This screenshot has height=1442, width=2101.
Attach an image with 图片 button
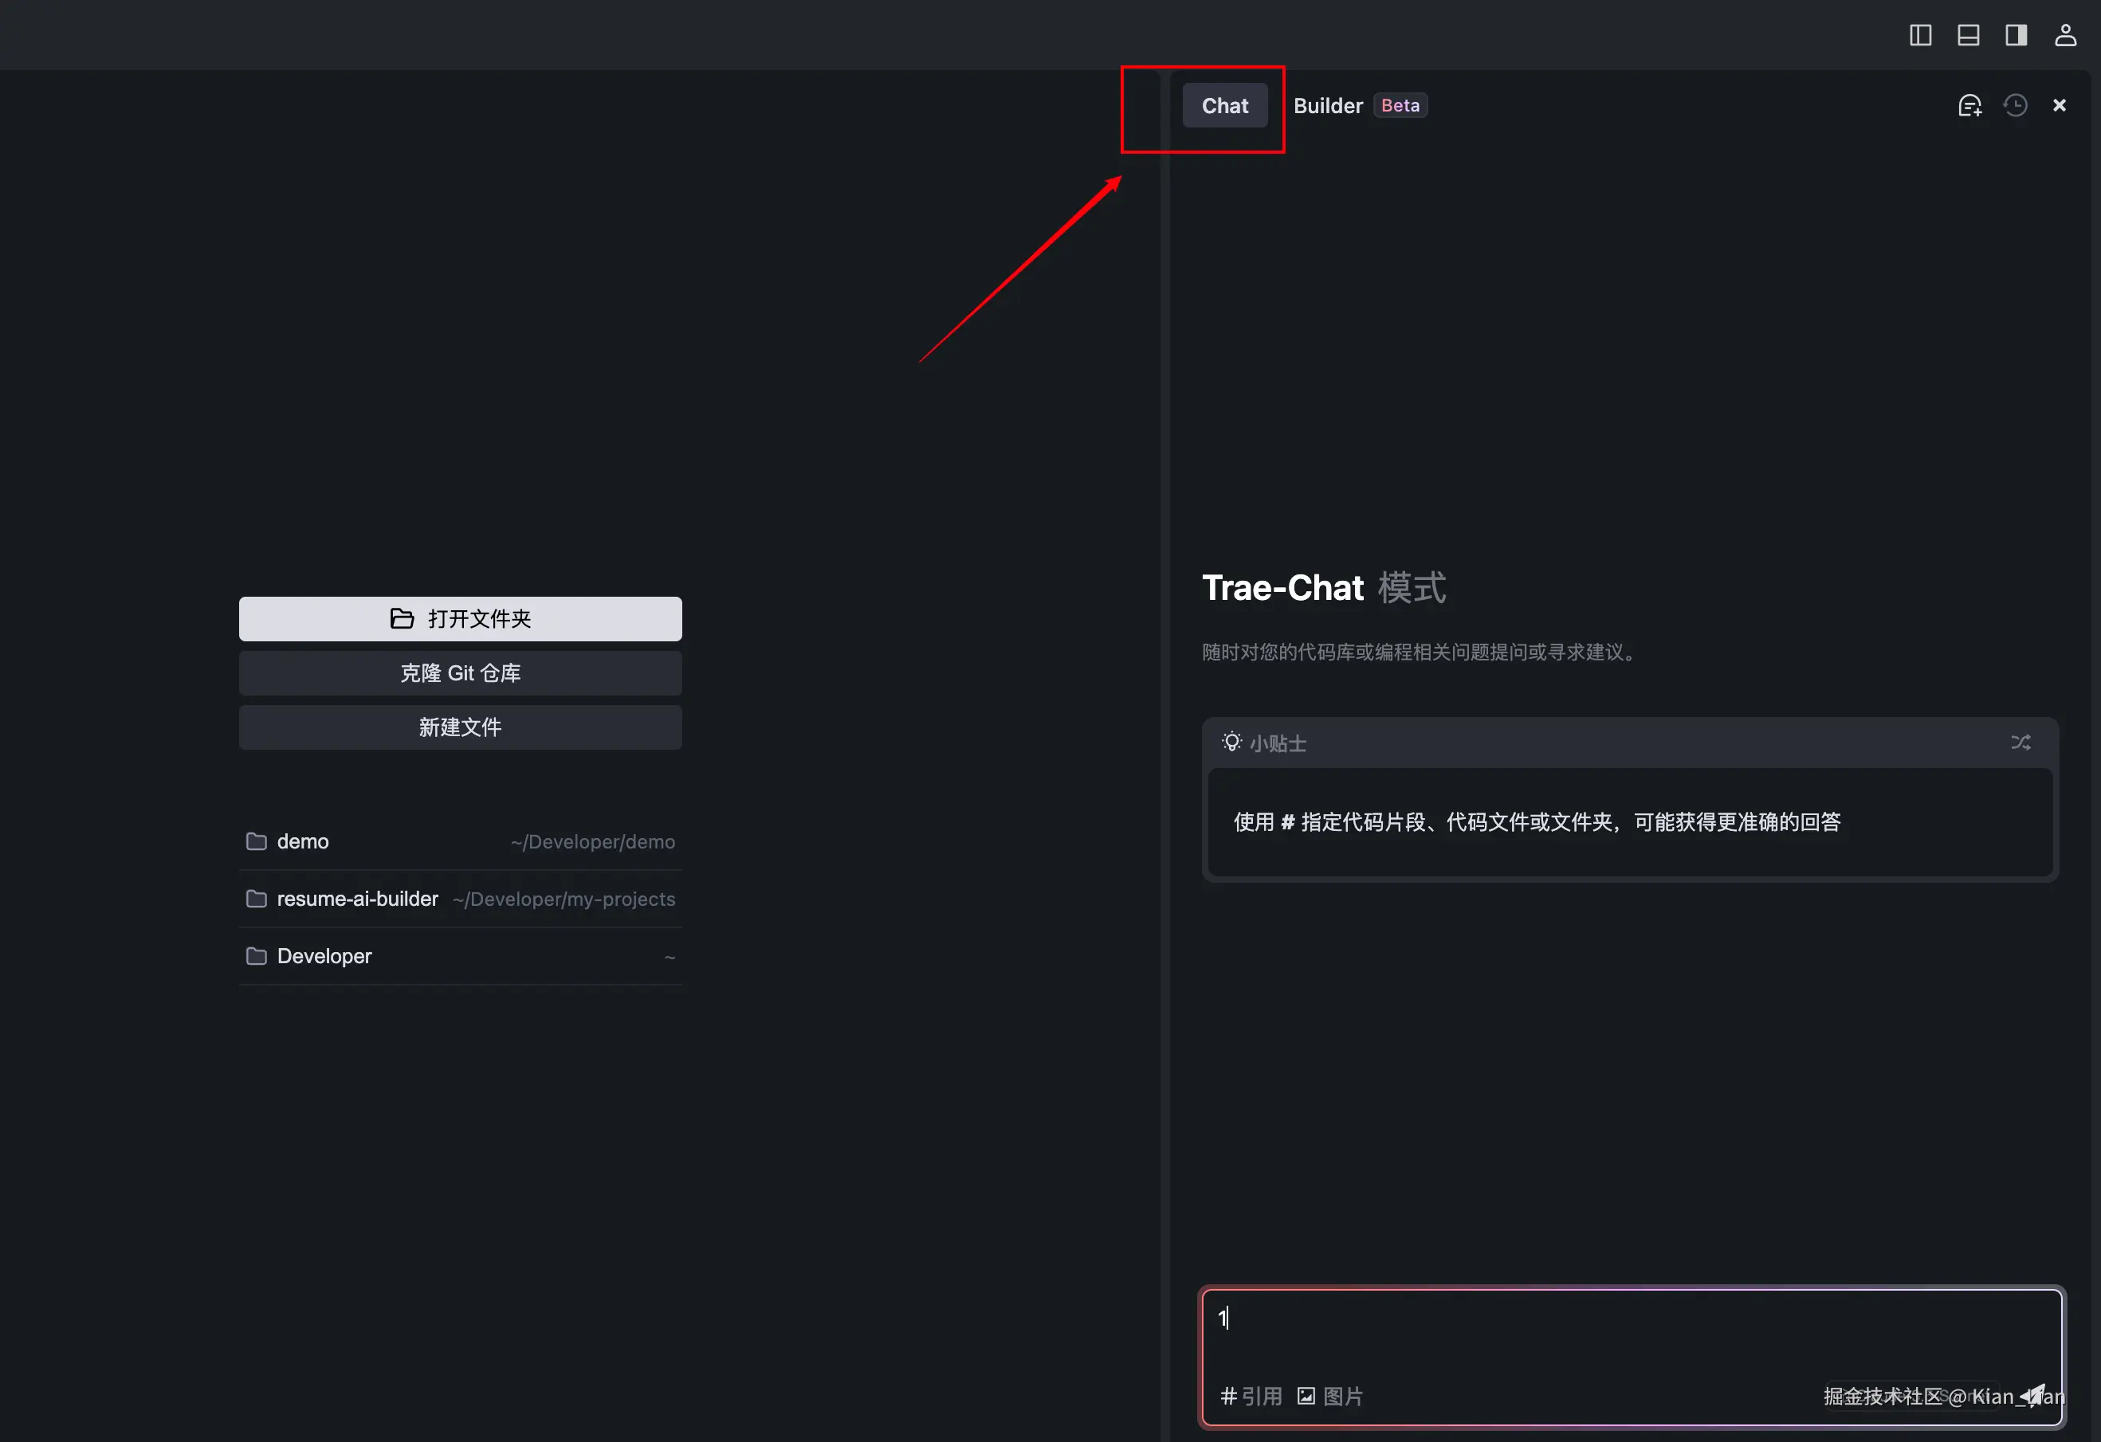(x=1329, y=1396)
